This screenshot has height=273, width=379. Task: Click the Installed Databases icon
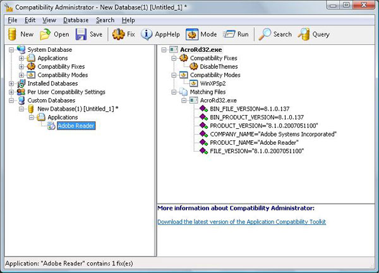(x=21, y=83)
